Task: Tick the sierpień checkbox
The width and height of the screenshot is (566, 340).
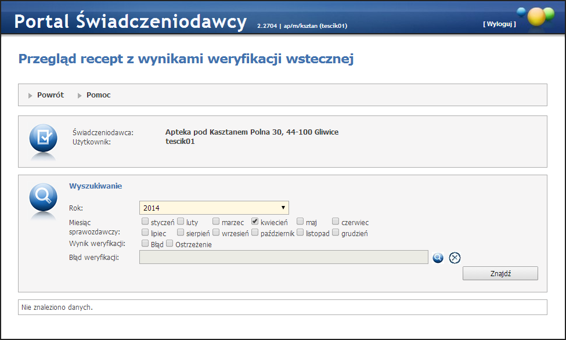Action: click(181, 232)
